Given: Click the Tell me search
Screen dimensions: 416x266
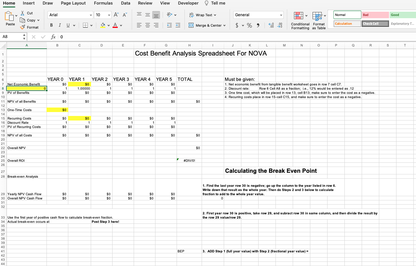Looking at the screenshot, I should 215,3.
